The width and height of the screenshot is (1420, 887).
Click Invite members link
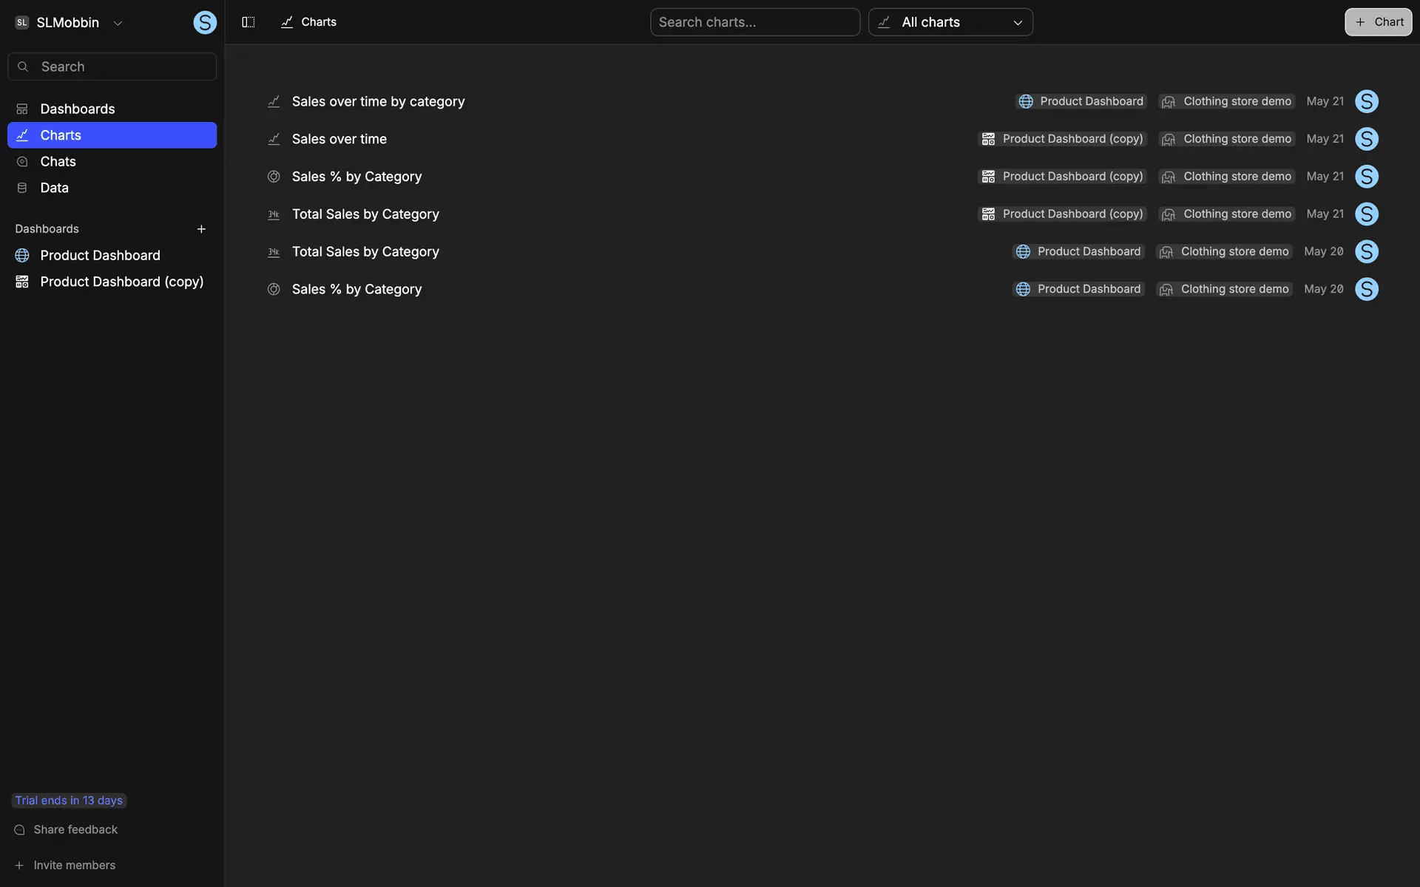[74, 866]
